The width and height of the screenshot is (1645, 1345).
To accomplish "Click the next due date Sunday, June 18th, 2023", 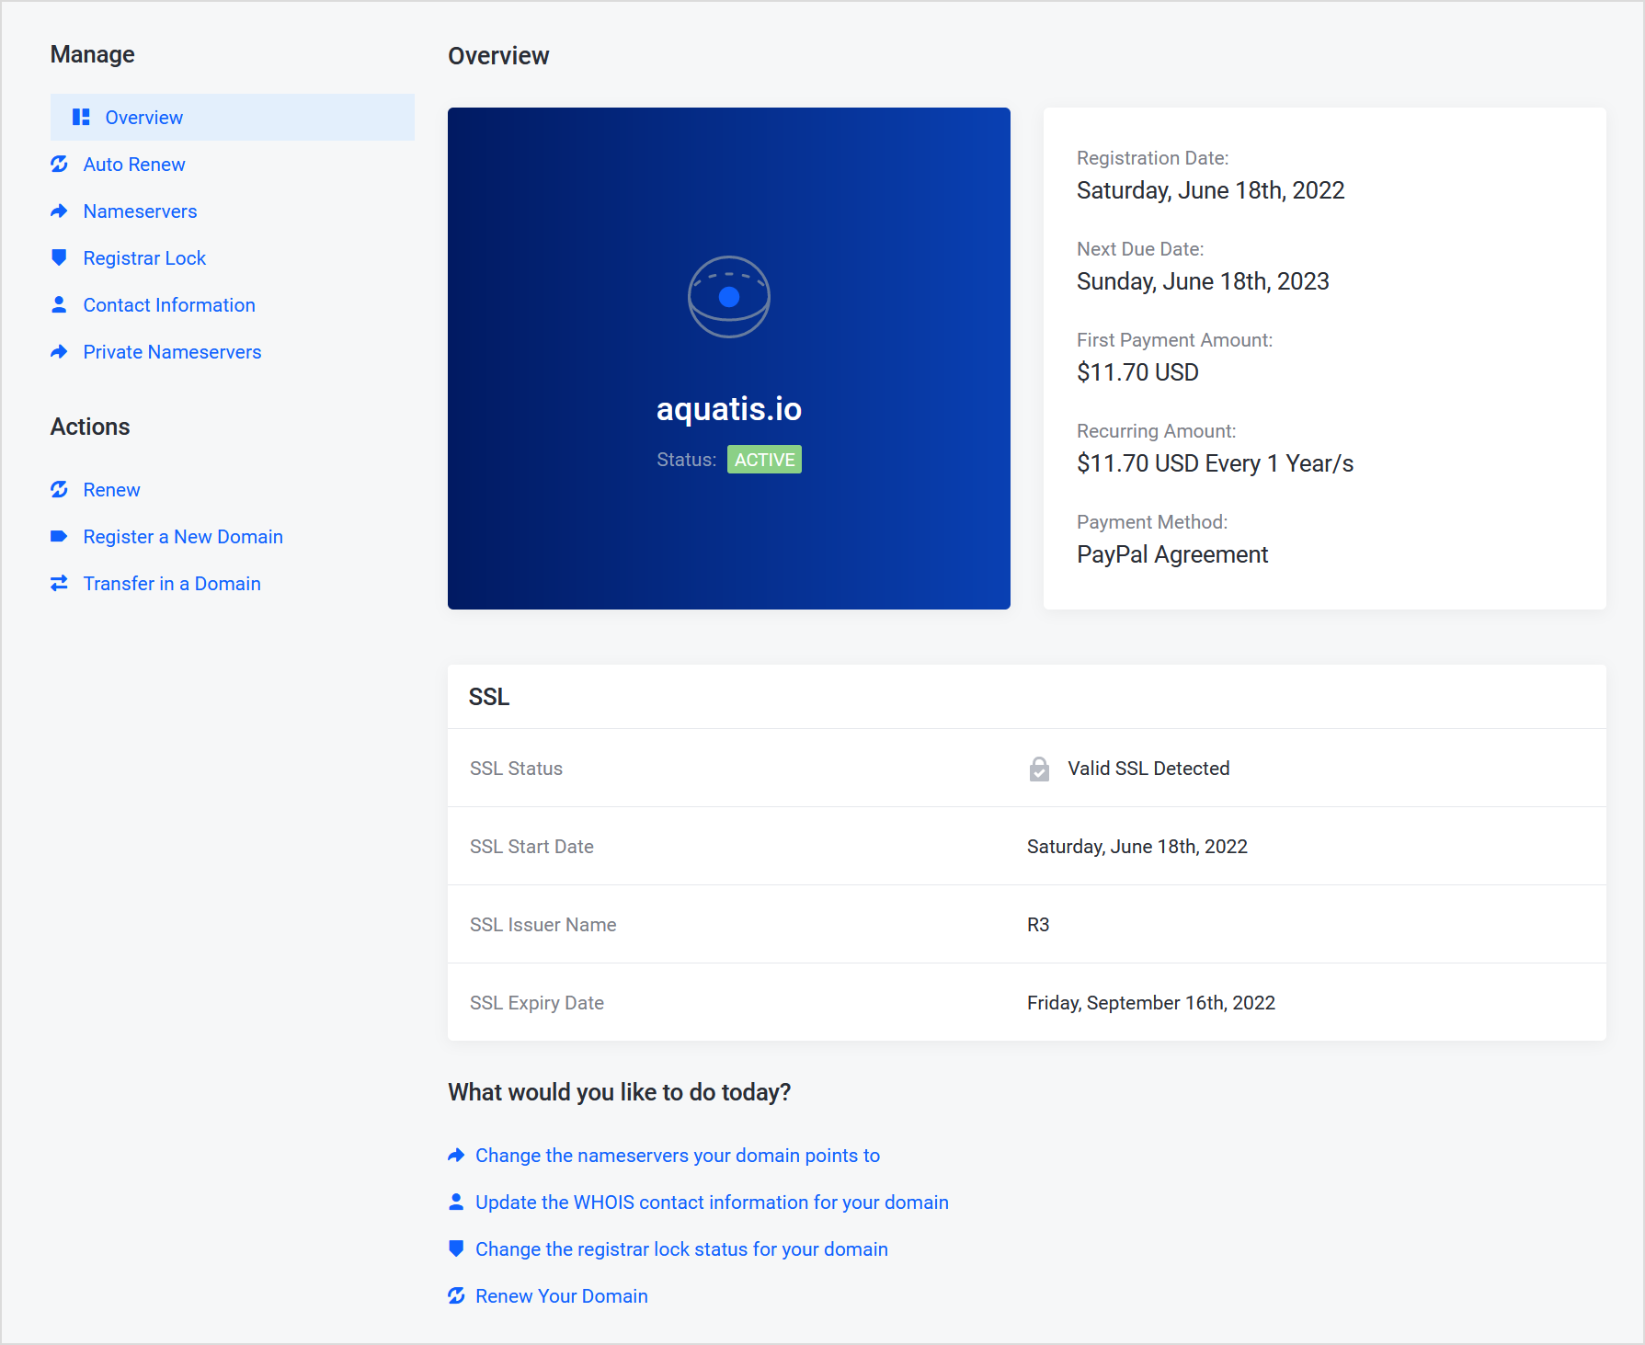I will click(x=1203, y=281).
